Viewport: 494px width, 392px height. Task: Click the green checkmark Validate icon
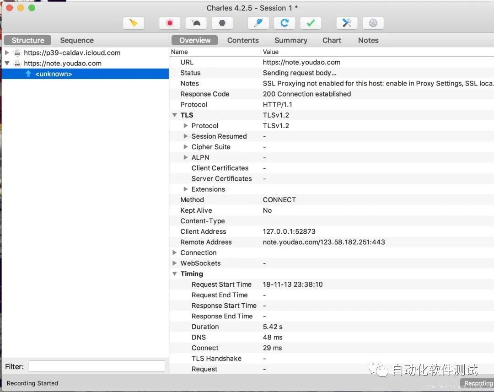point(311,23)
